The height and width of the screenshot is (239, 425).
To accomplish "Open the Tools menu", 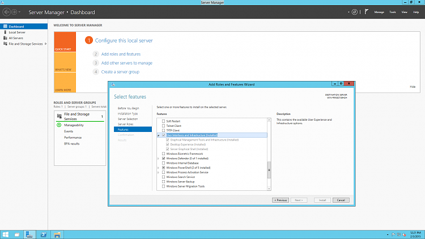I will pos(393,12).
